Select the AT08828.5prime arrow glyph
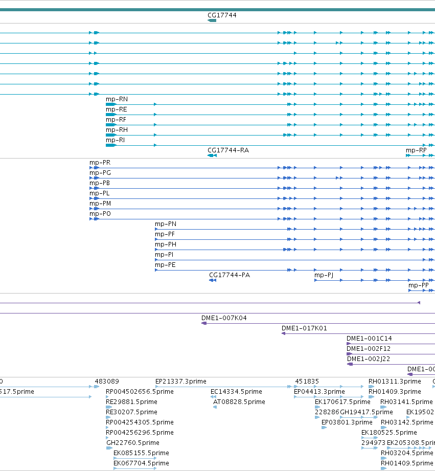435x471 pixels. click(x=215, y=407)
